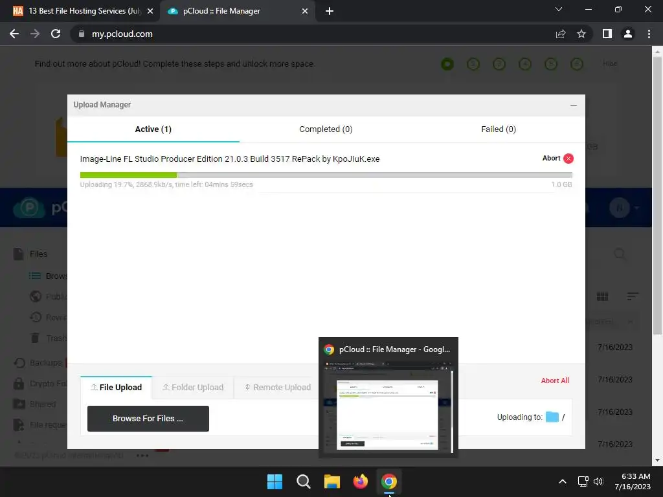Click Shared folder icon in sidebar
The width and height of the screenshot is (663, 497).
(19, 404)
